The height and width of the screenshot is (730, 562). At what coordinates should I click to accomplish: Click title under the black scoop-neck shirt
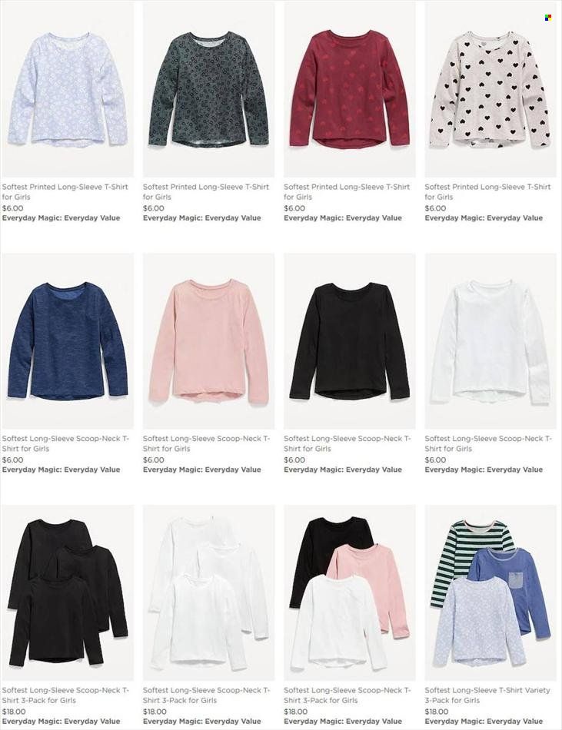[348, 443]
